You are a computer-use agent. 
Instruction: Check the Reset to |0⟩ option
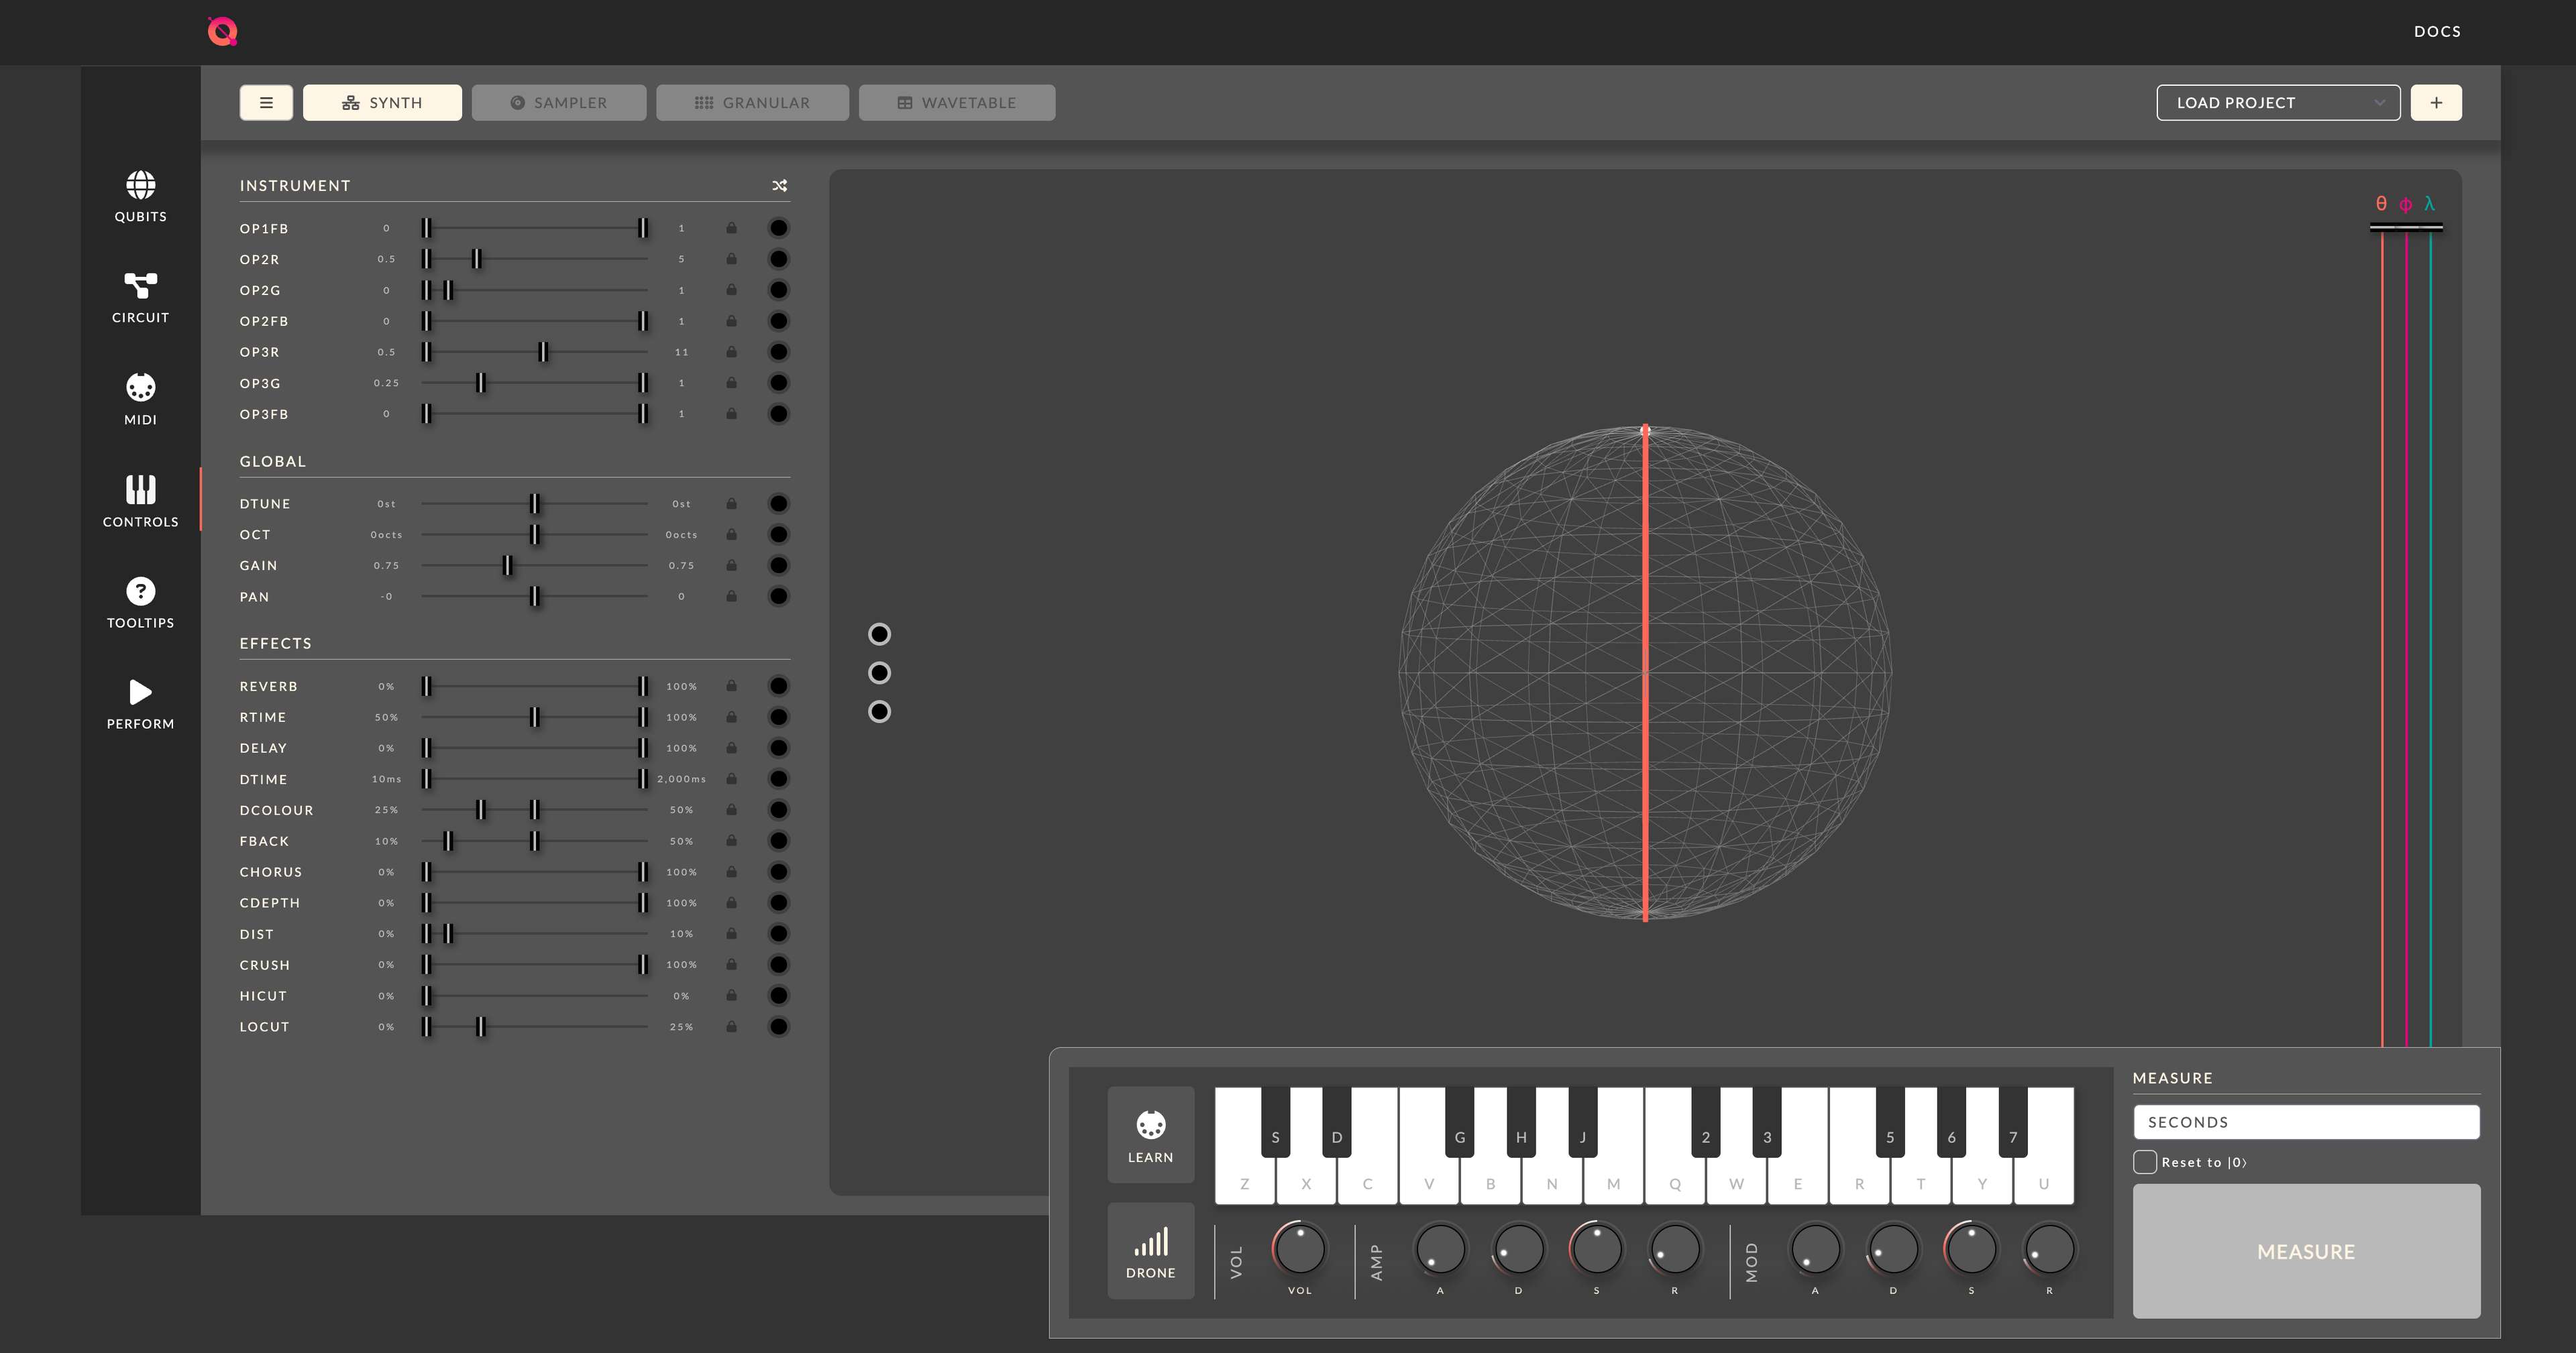(x=2144, y=1161)
